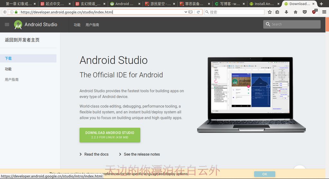Click the site Search field

[292, 24]
